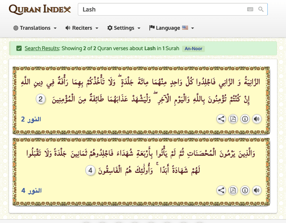Click the share icon on verse 2

pos(221,119)
